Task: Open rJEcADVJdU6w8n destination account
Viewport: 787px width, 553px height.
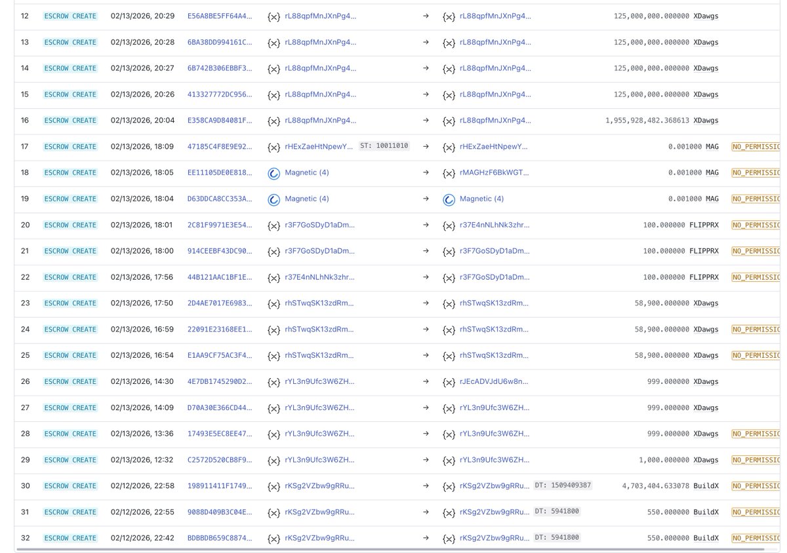Action: point(495,381)
